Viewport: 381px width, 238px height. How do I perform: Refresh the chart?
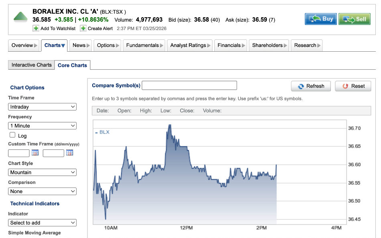pyautogui.click(x=311, y=86)
